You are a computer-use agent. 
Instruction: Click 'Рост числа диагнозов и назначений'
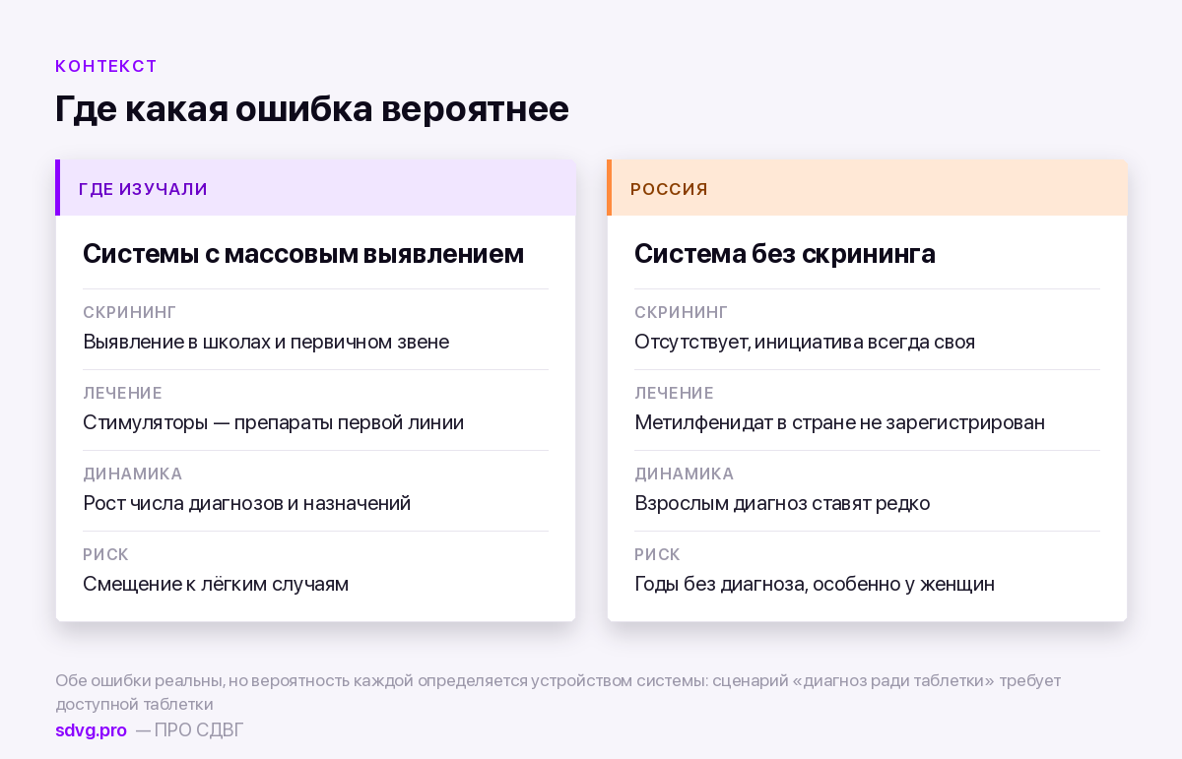click(x=246, y=503)
